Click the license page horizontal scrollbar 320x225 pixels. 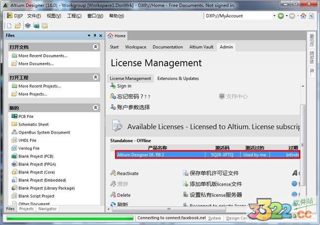pyautogui.click(x=169, y=209)
